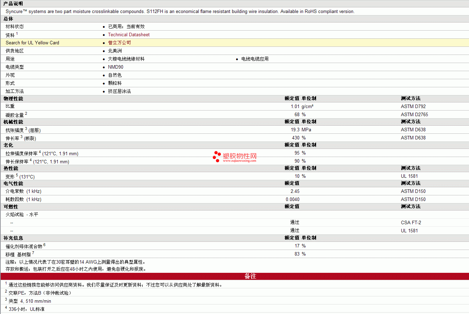Click the 热性能 section header

point(11,168)
